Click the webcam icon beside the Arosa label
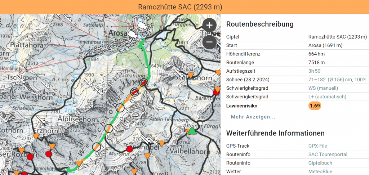This screenshot has height=175, width=369. [x=132, y=34]
